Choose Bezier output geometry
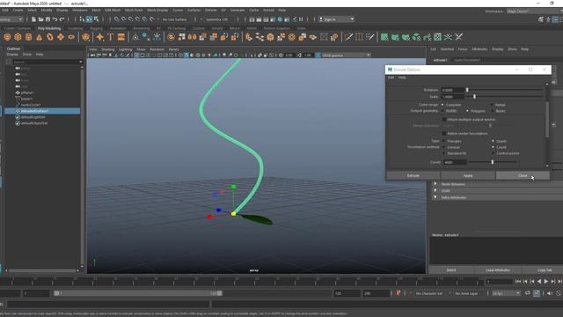563x317 pixels. [493, 111]
